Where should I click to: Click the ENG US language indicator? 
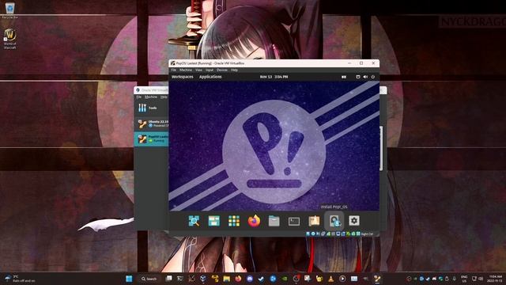(x=464, y=279)
